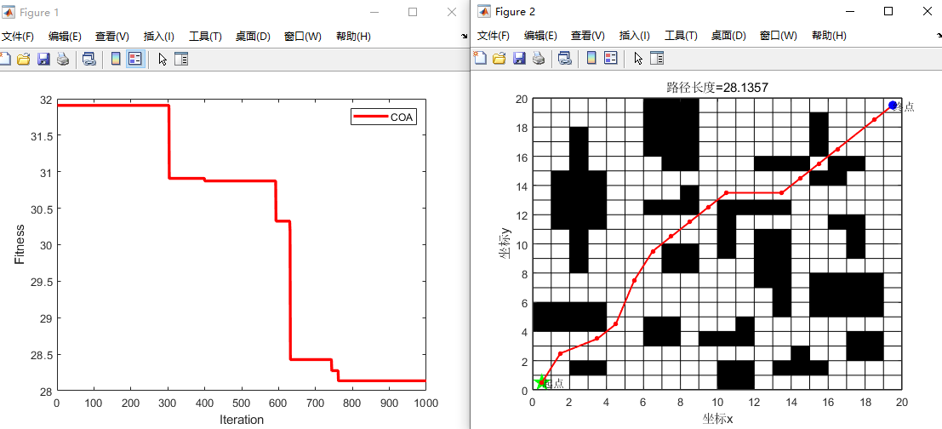The width and height of the screenshot is (942, 429).
Task: Open the 帮助(H) menu in Figure 2
Action: (829, 36)
